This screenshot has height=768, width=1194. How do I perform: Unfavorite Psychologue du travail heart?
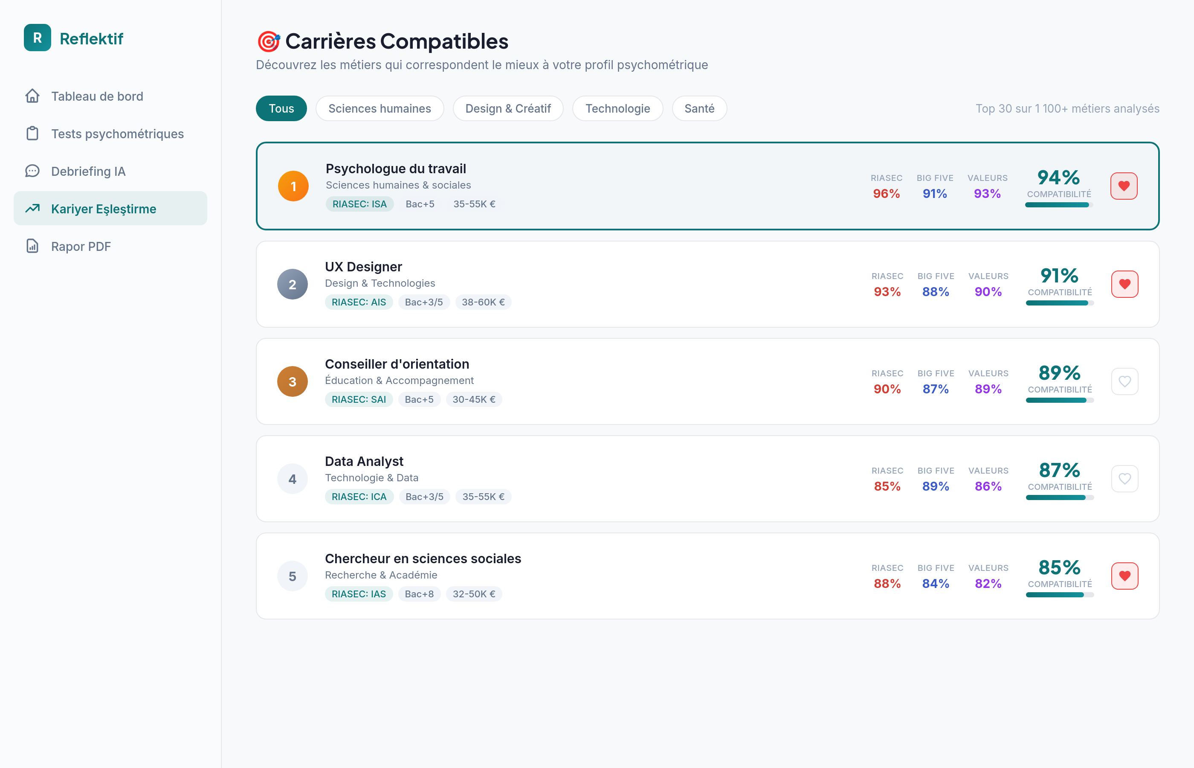[1124, 186]
